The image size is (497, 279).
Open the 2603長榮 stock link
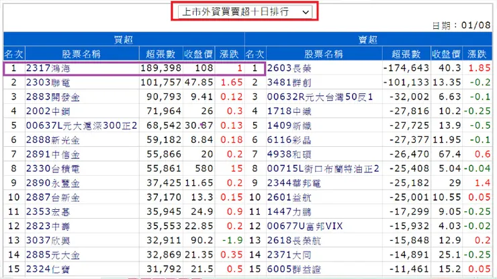(289, 68)
